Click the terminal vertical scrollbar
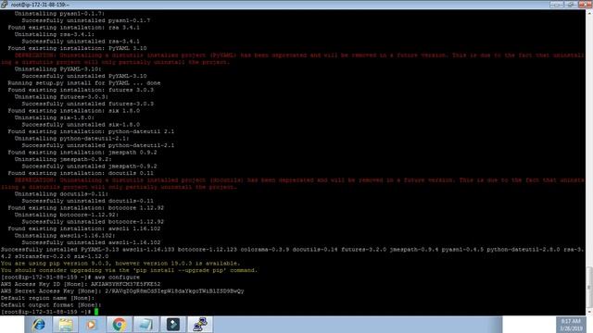593x333 pixels. (x=589, y=163)
